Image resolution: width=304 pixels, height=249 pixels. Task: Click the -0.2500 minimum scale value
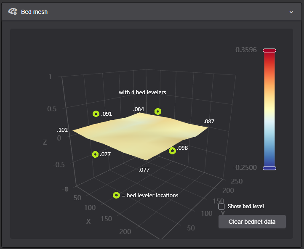[x=245, y=167]
